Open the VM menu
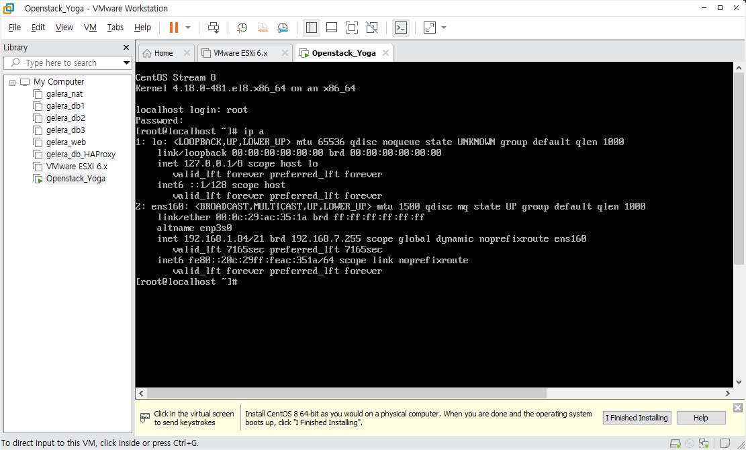Image resolution: width=746 pixels, height=450 pixels. [91, 28]
